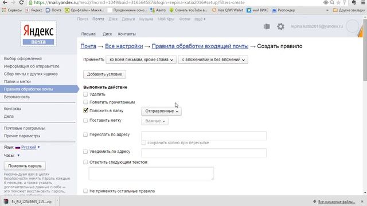This screenshot has width=367, height=206.
Task: Open Прочие параметры settings
Action: tap(22, 136)
